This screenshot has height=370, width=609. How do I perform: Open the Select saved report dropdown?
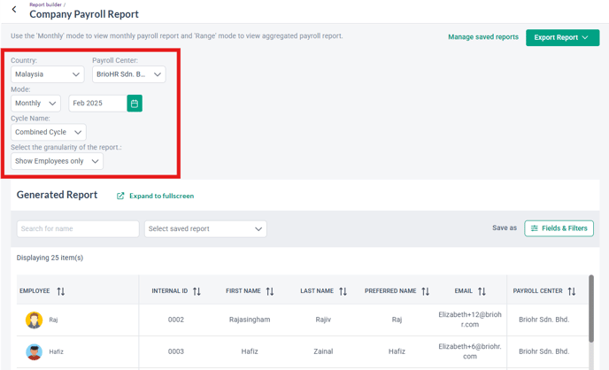205,229
